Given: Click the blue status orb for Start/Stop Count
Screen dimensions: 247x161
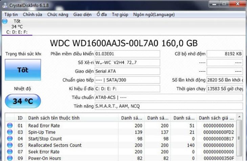Looking at the screenshot, I should [x=10, y=138].
